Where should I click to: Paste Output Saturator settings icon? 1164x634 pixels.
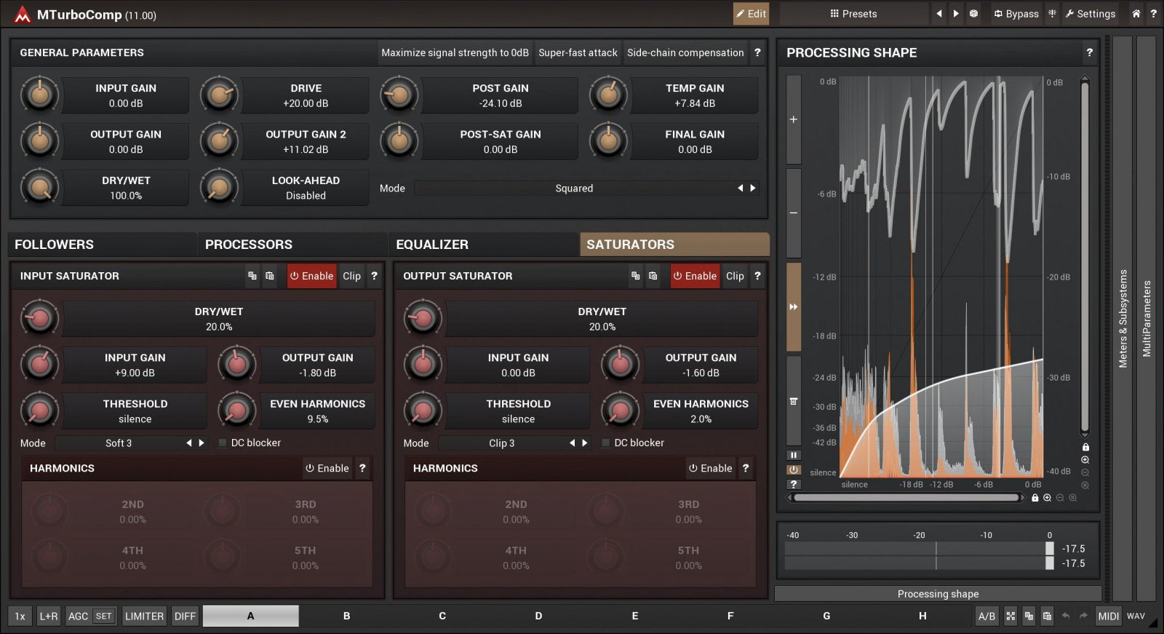(653, 276)
